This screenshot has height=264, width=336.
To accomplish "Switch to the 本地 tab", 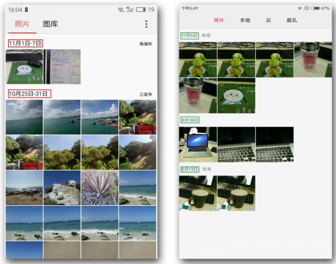I will 245,20.
